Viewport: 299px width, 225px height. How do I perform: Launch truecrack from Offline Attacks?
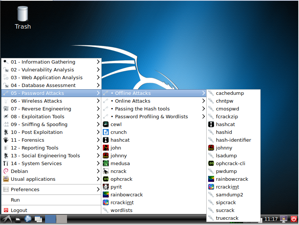pyautogui.click(x=233, y=218)
